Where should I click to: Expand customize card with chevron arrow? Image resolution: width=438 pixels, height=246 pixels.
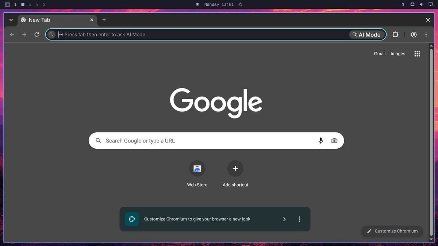pos(284,219)
